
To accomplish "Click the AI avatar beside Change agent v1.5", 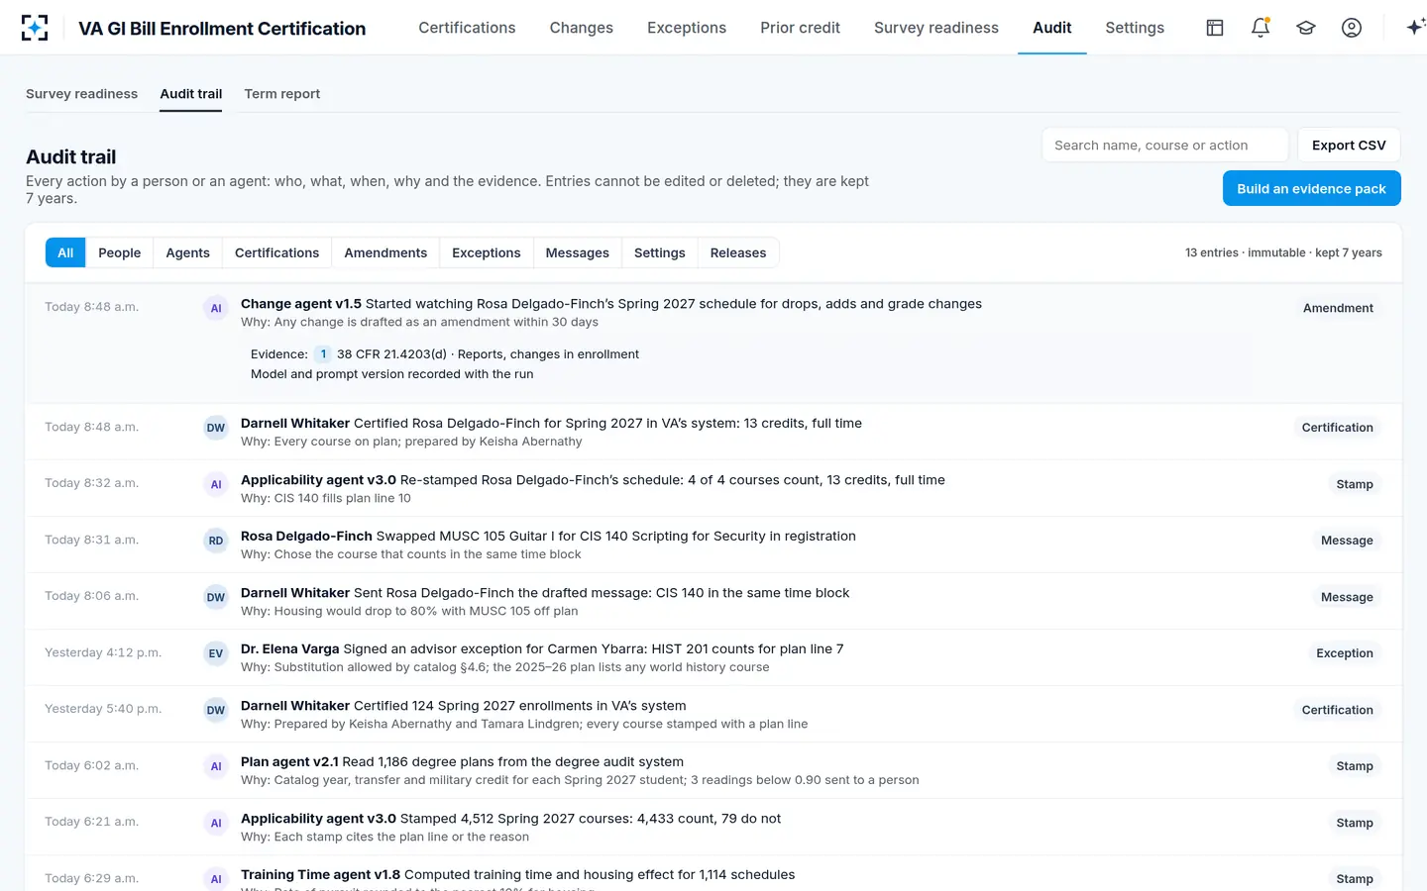I will click(216, 308).
